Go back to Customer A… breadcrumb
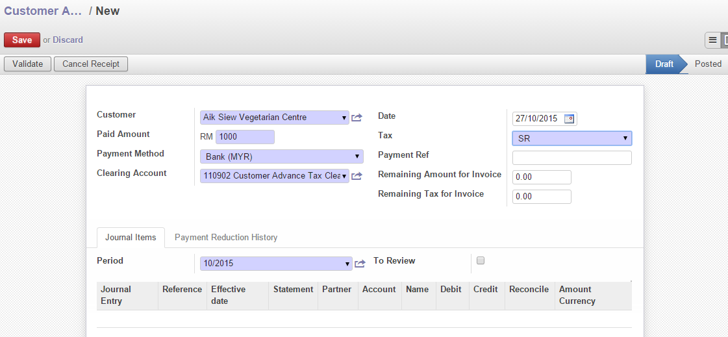This screenshot has width=728, height=337. coord(43,11)
